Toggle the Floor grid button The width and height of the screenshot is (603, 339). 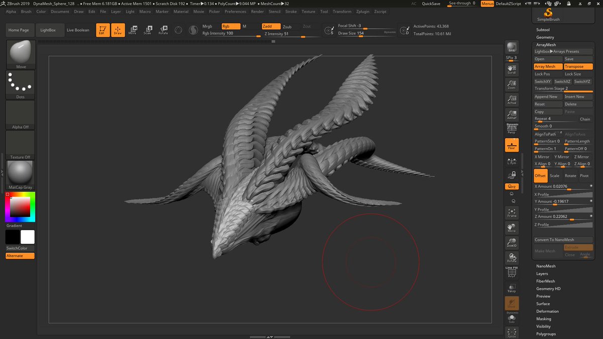click(512, 145)
